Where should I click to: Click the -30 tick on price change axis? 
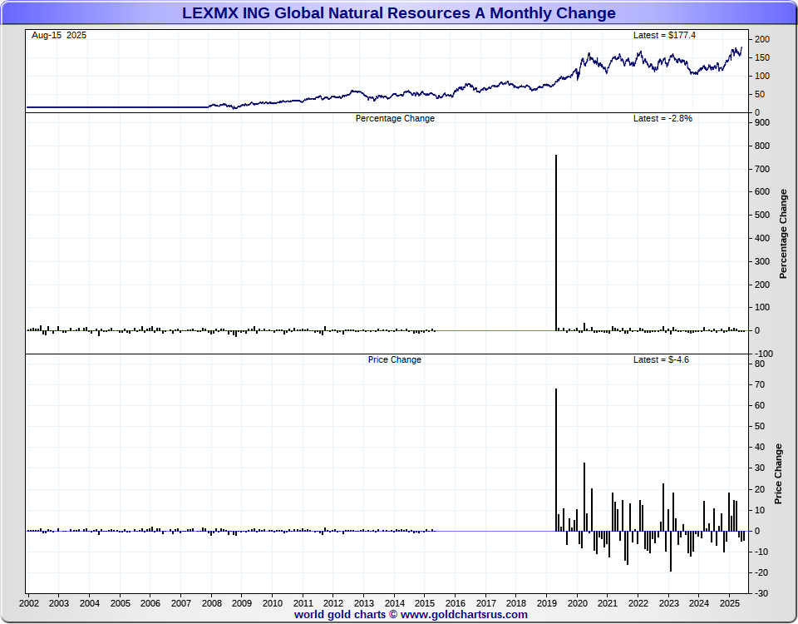tap(761, 593)
